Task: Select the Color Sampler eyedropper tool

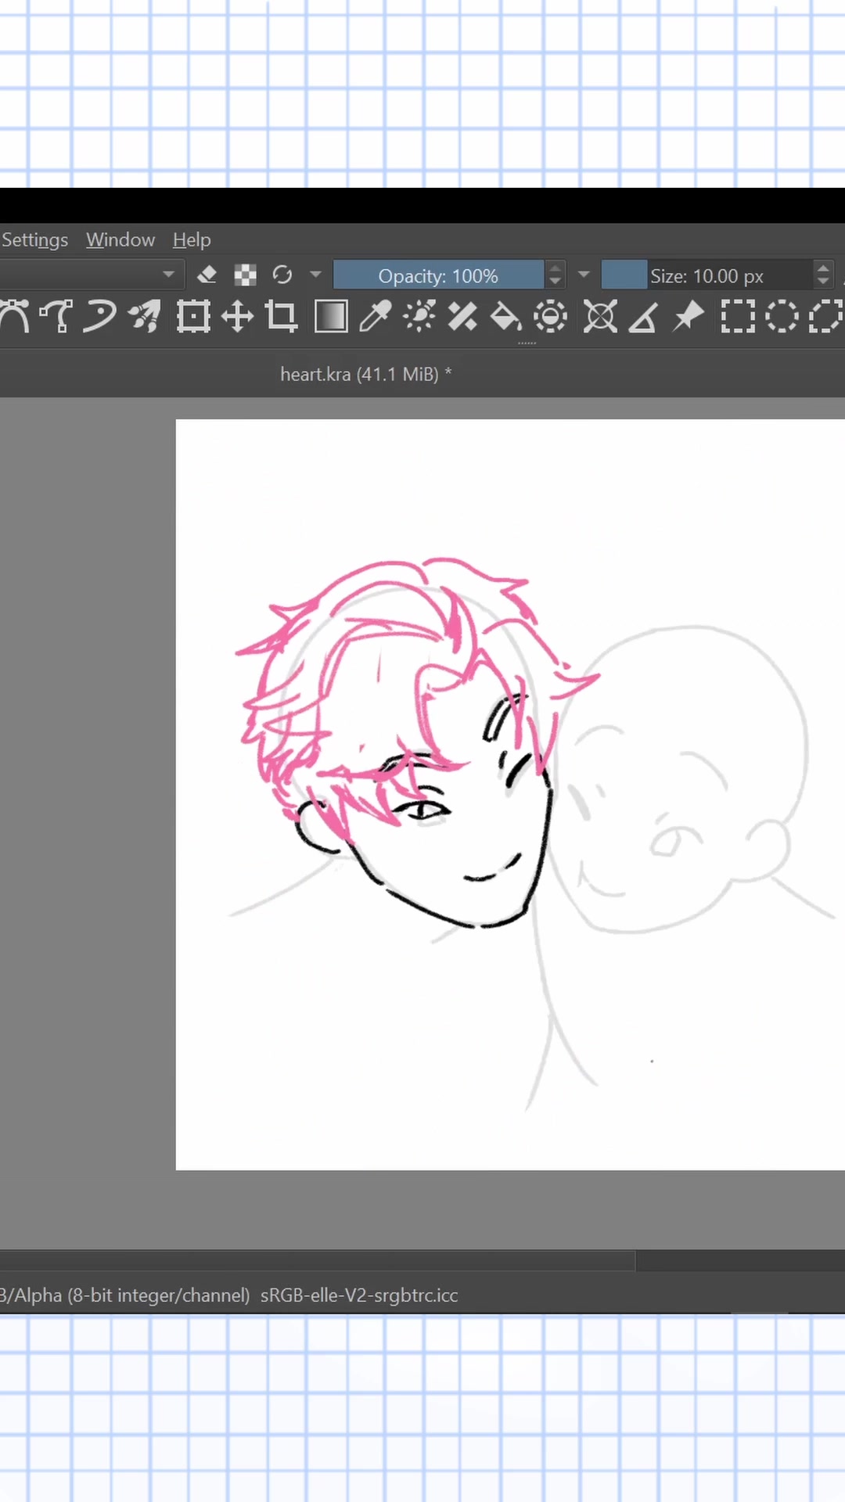Action: click(376, 317)
